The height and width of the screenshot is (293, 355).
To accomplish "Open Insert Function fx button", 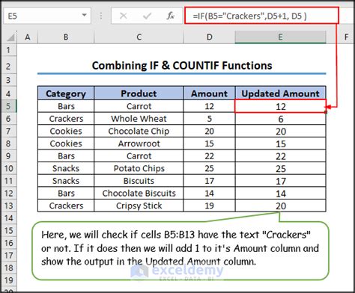I will (171, 16).
